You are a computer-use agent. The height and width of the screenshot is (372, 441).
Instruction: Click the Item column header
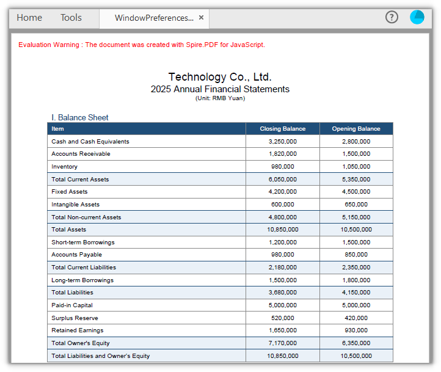coord(57,129)
